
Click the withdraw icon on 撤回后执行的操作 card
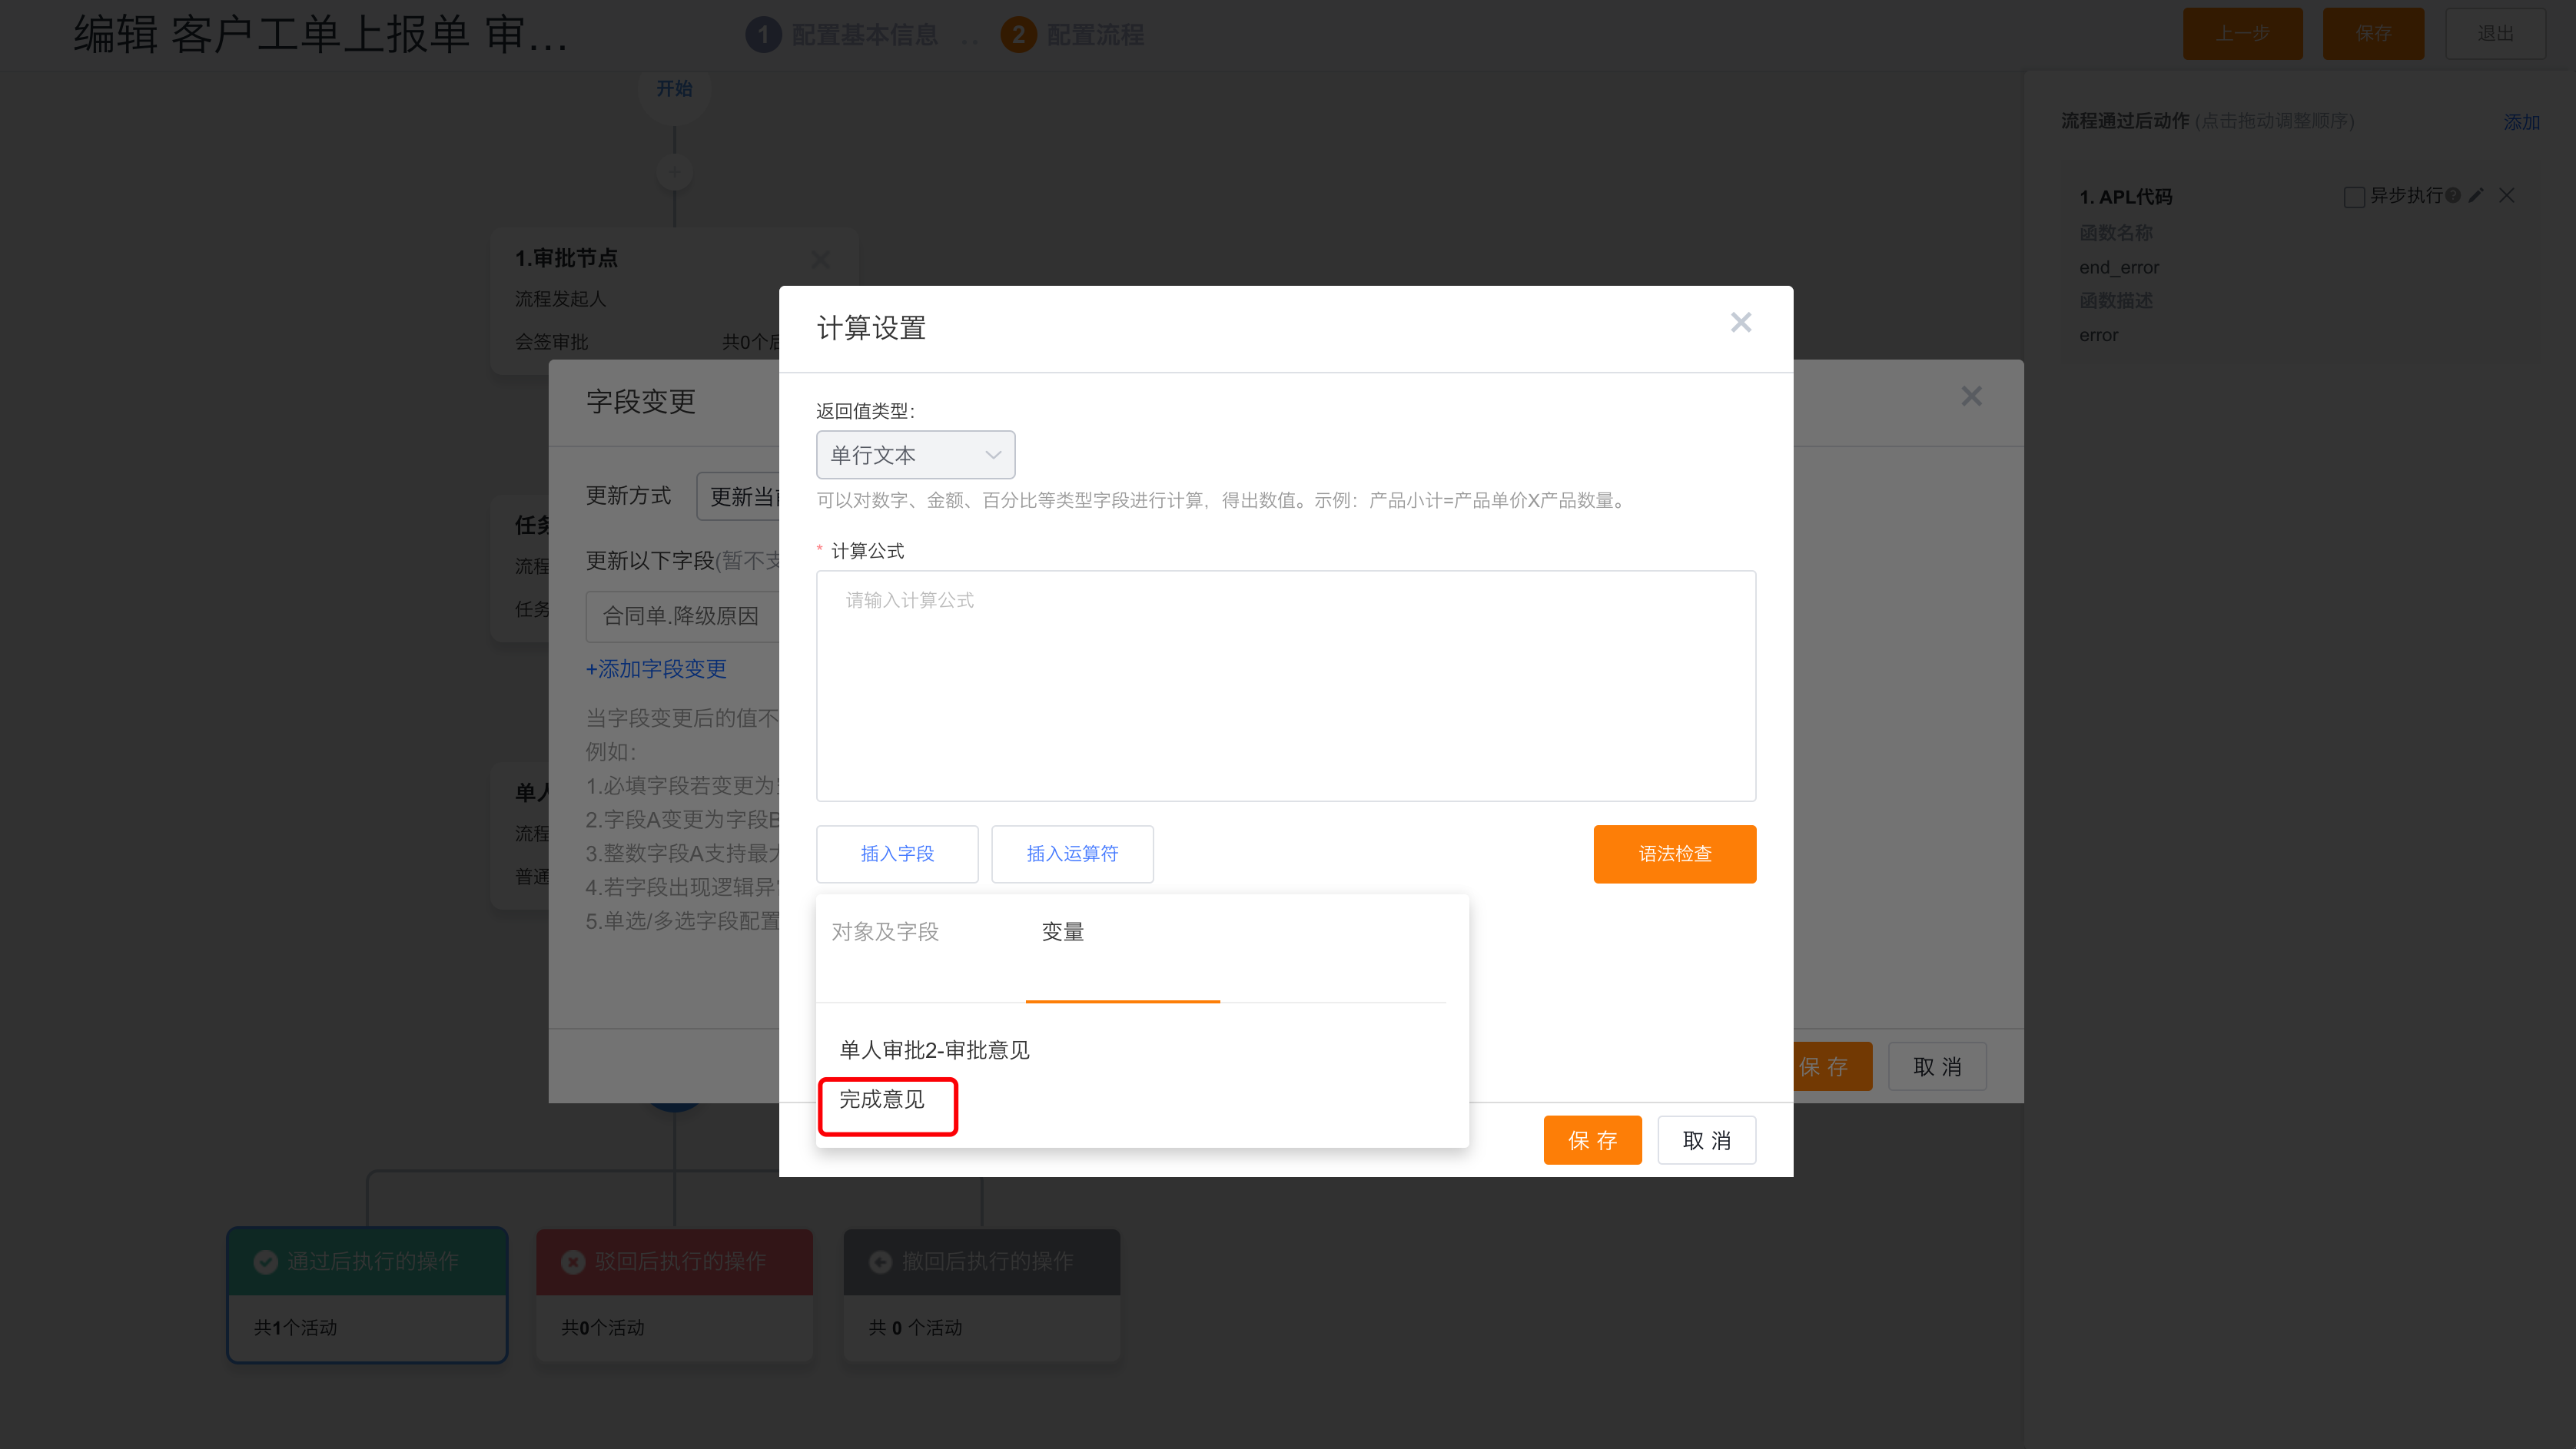(x=879, y=1261)
